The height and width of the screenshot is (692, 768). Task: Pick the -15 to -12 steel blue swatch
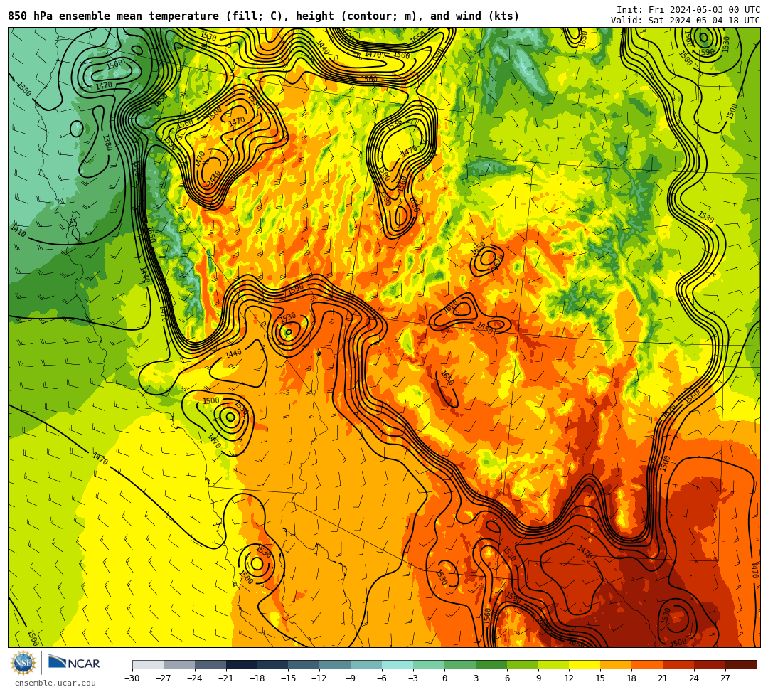(x=304, y=664)
